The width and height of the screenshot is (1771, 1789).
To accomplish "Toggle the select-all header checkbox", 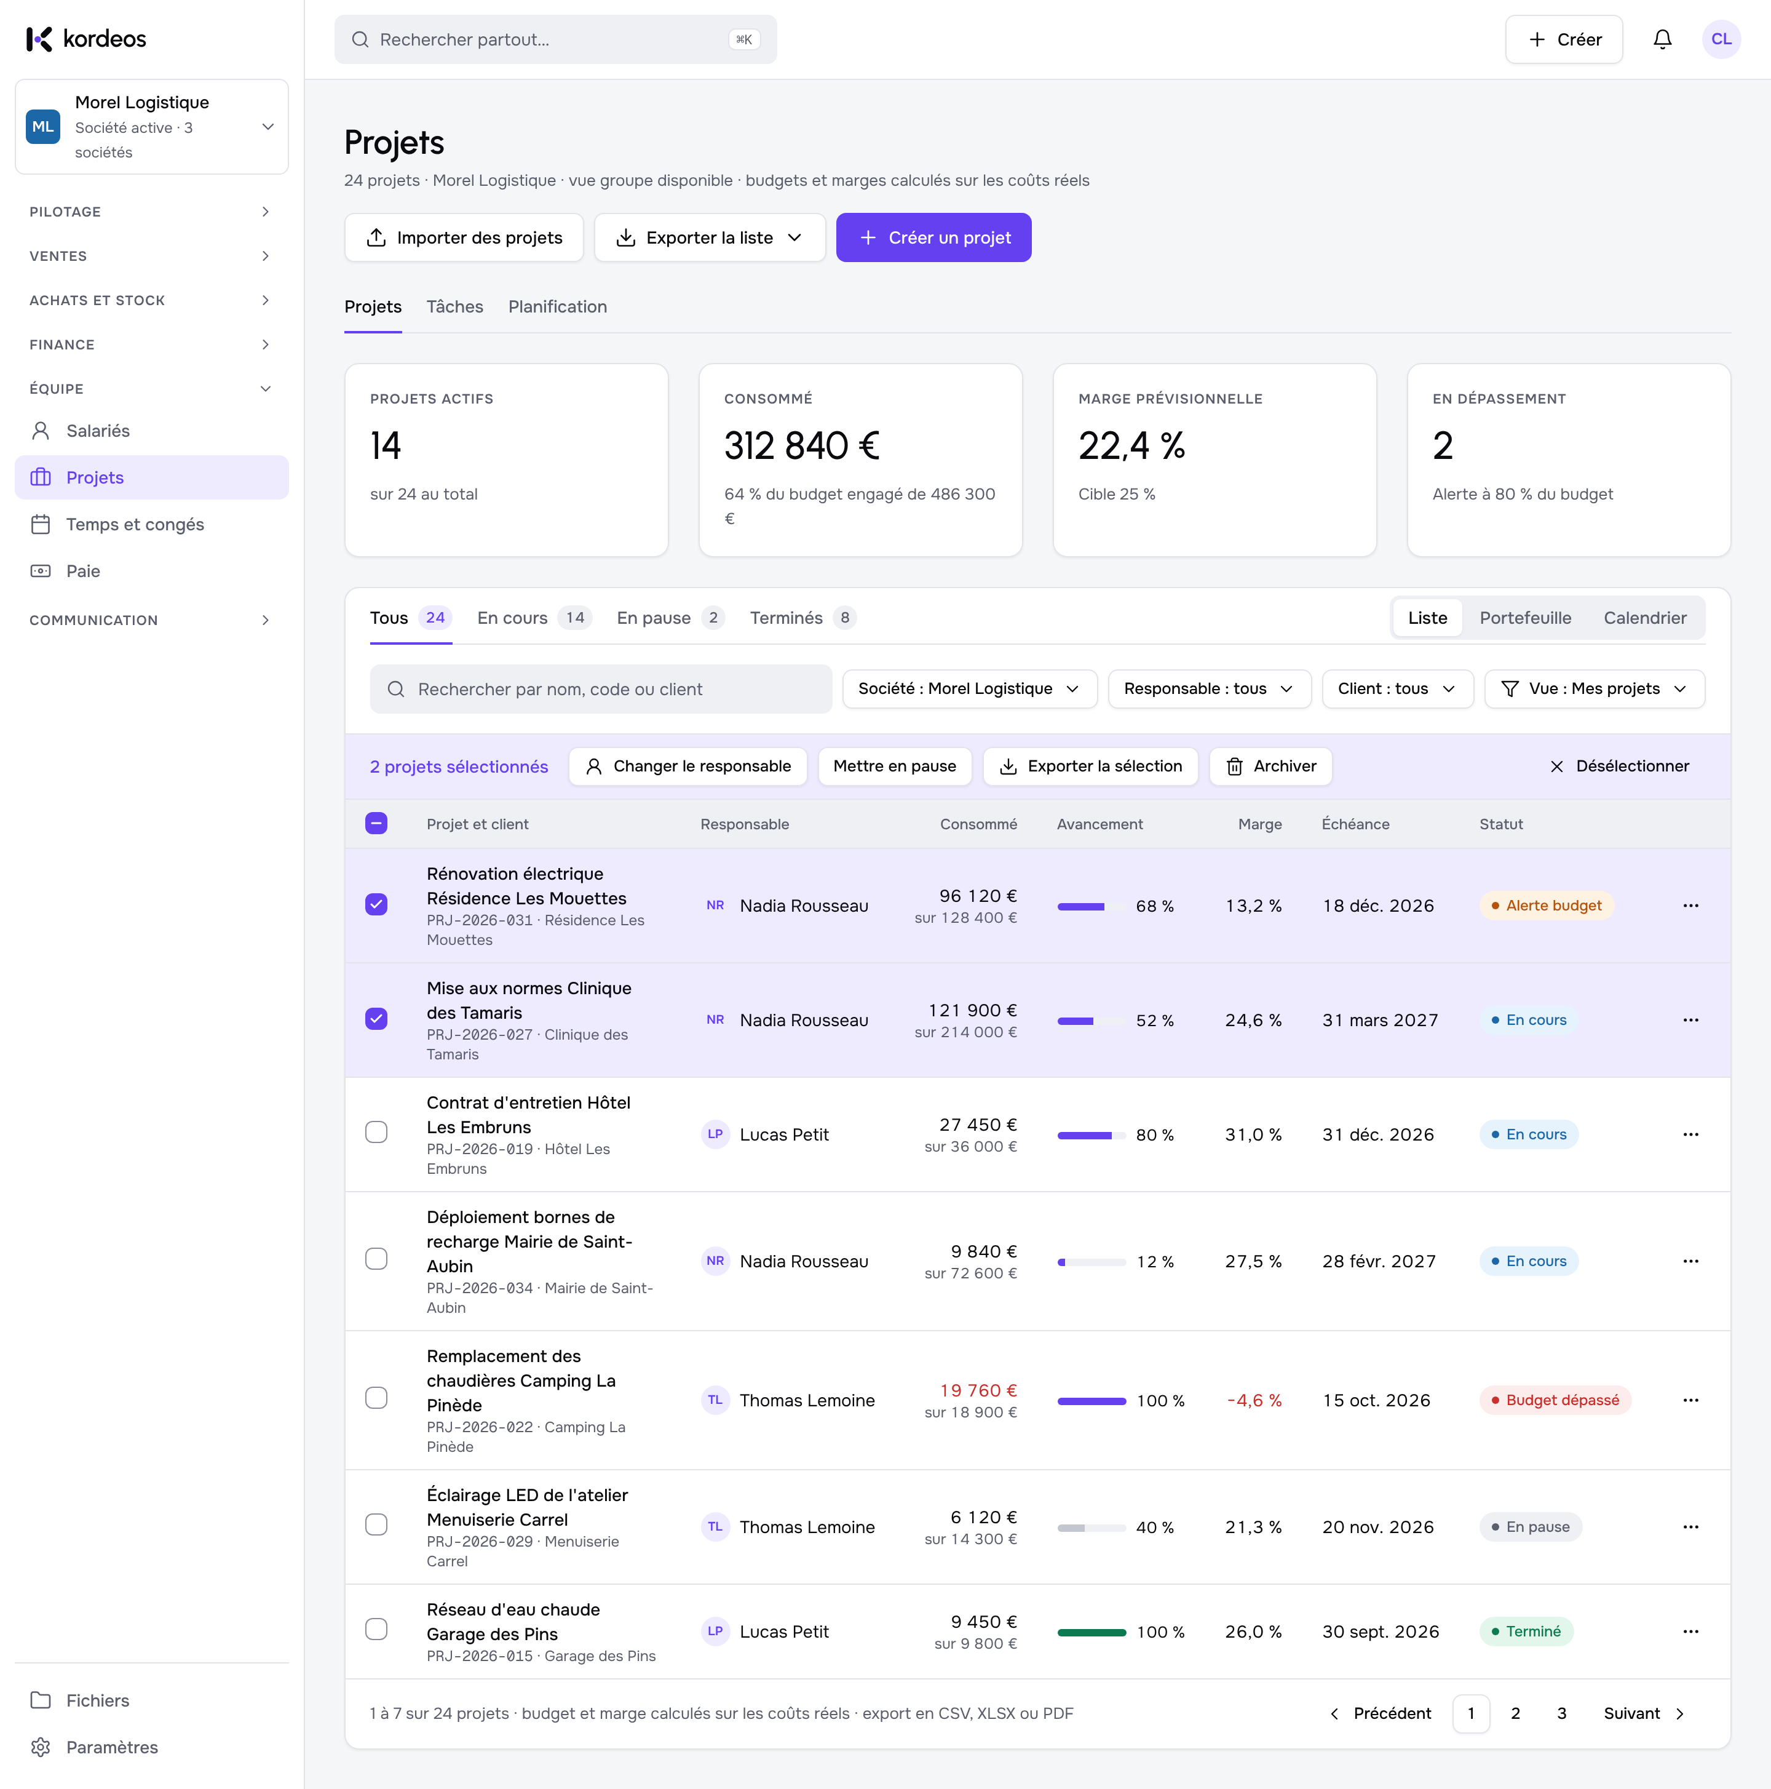I will click(376, 823).
